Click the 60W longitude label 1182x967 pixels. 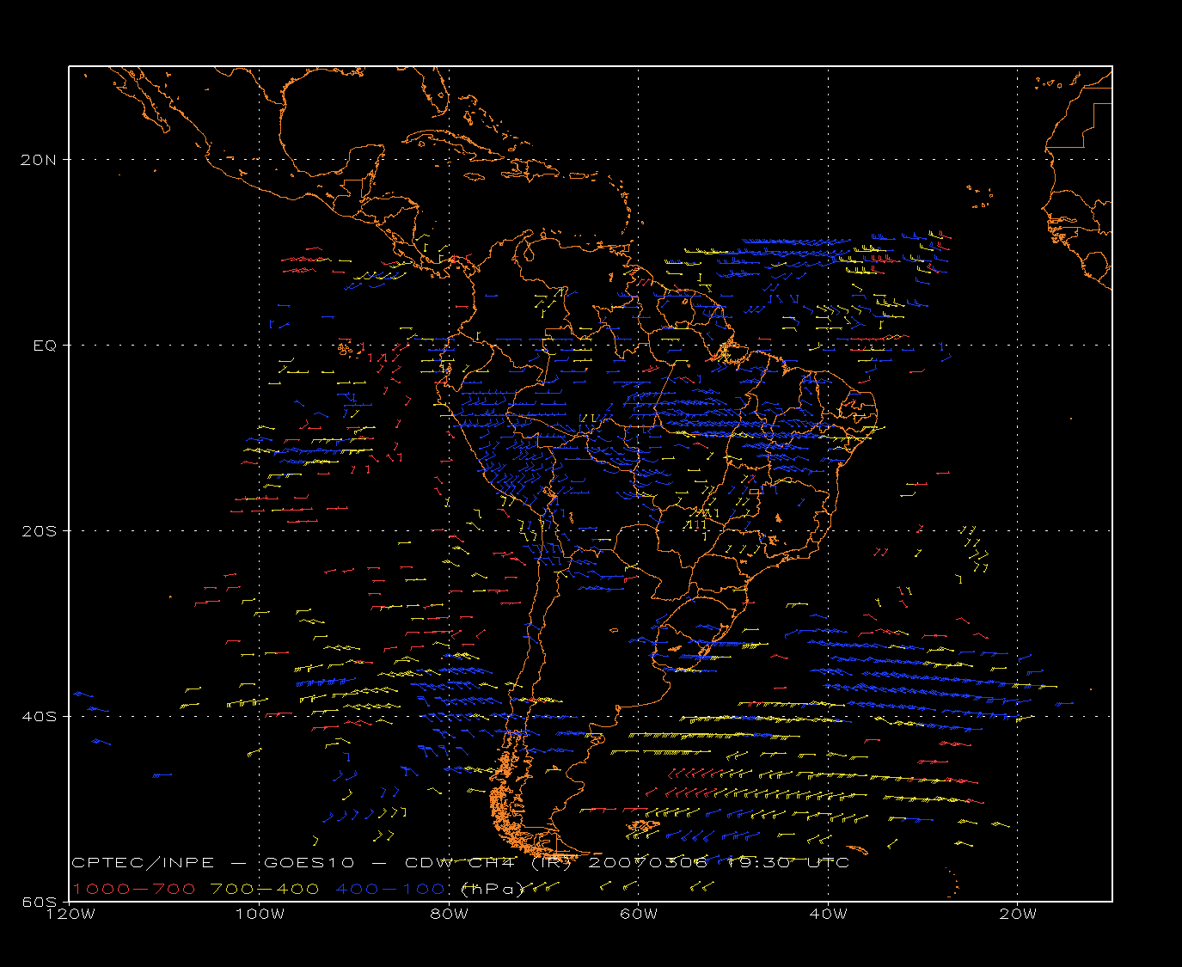pos(638,915)
